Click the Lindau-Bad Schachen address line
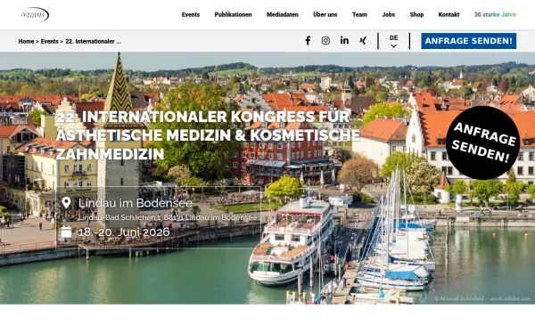The height and width of the screenshot is (334, 535). tap(168, 217)
